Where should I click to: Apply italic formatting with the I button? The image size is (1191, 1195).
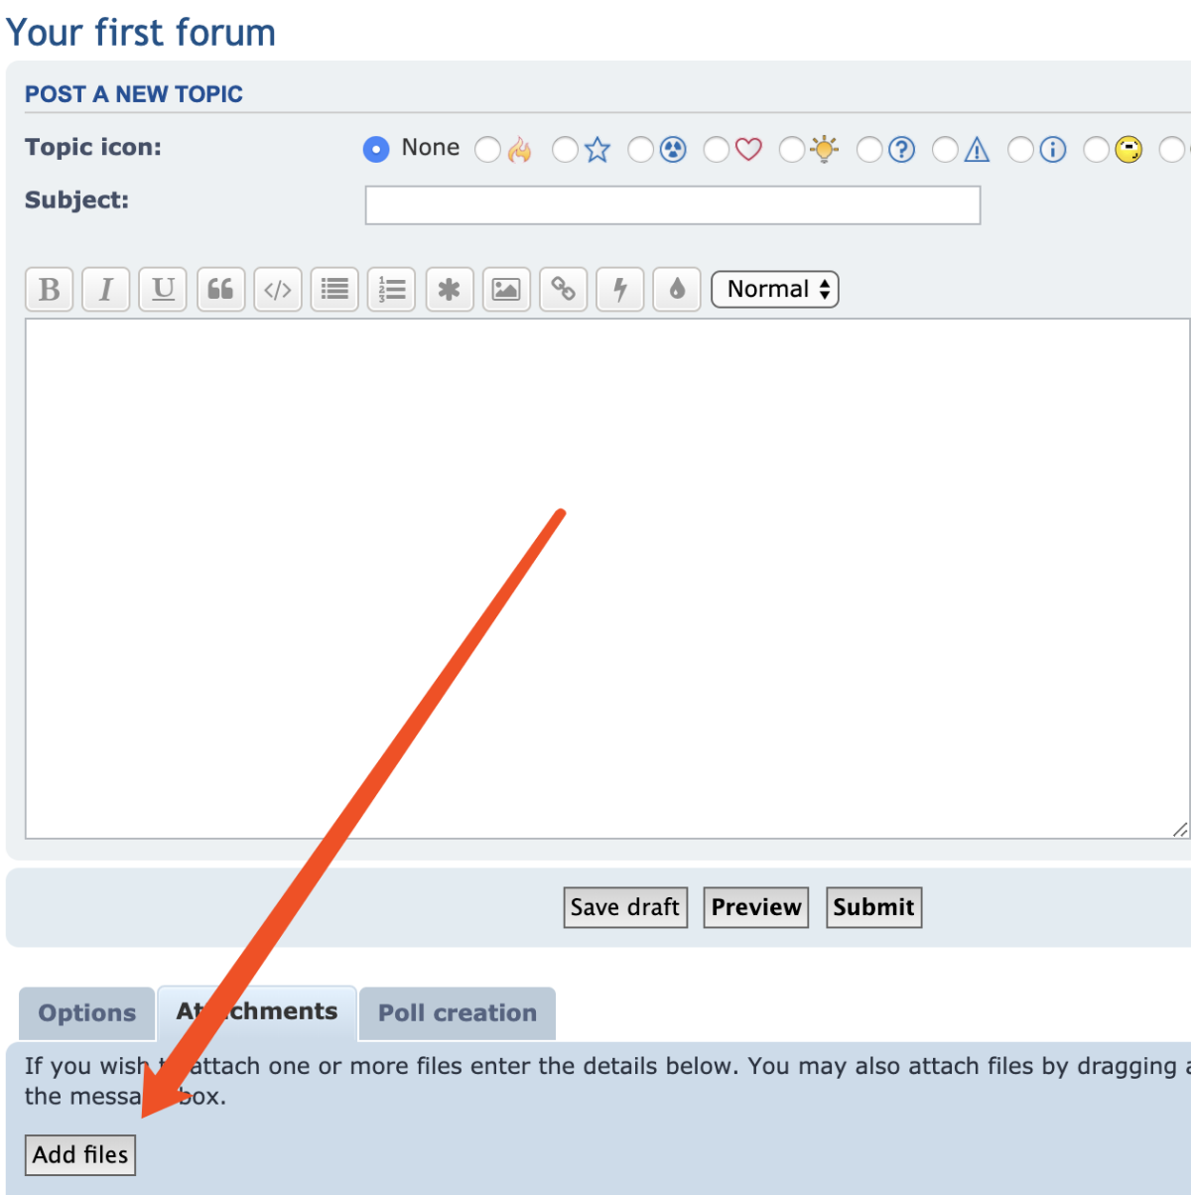[106, 290]
